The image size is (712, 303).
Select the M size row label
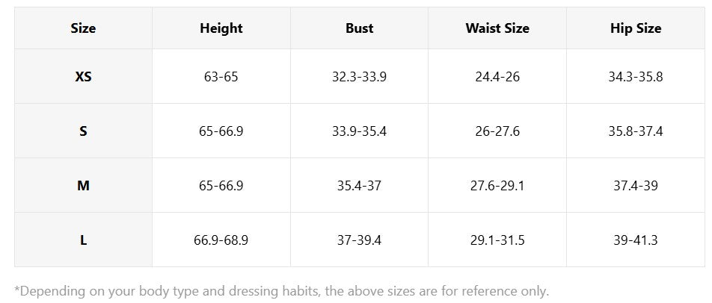(x=83, y=185)
